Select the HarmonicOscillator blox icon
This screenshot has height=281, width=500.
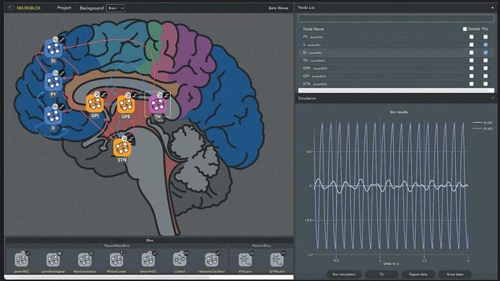pos(212,260)
